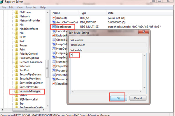This screenshot has height=116, width=175.
Task: Select the ScsiPort folder icon
Action: 16,70
